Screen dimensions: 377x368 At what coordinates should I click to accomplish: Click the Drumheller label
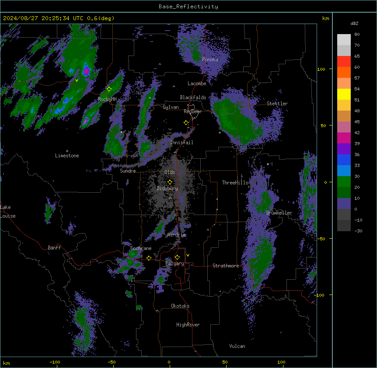pos(279,213)
